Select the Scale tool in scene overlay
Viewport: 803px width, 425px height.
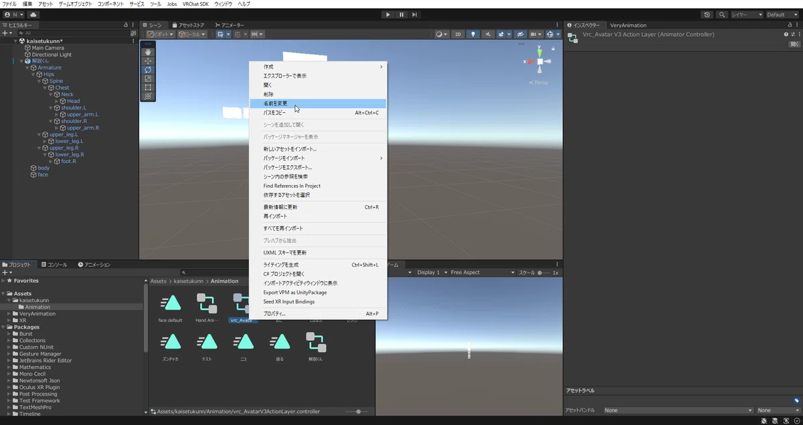coord(148,78)
